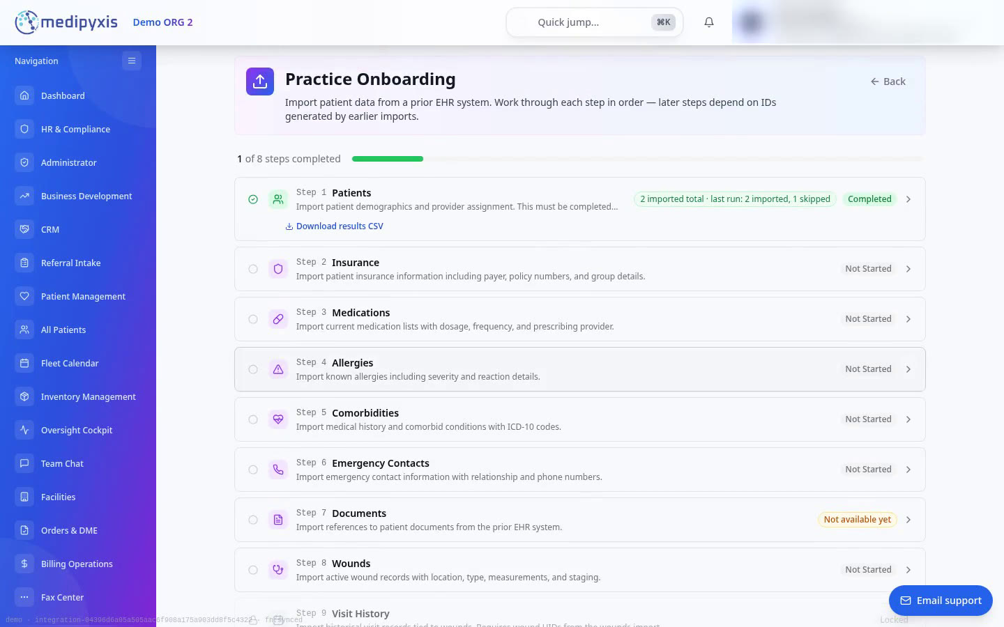Click Team Chat bubble icon
Screen dimensions: 1004x627
tap(24, 463)
